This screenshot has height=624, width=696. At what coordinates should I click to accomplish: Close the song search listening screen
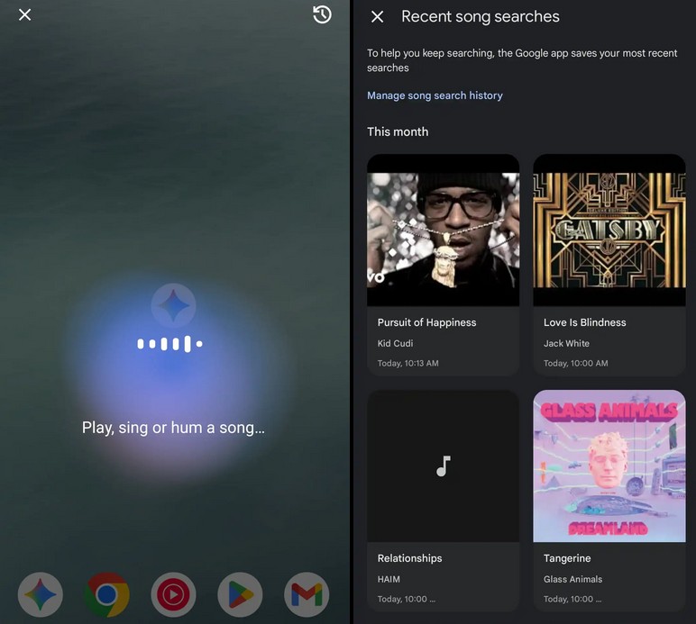(25, 15)
